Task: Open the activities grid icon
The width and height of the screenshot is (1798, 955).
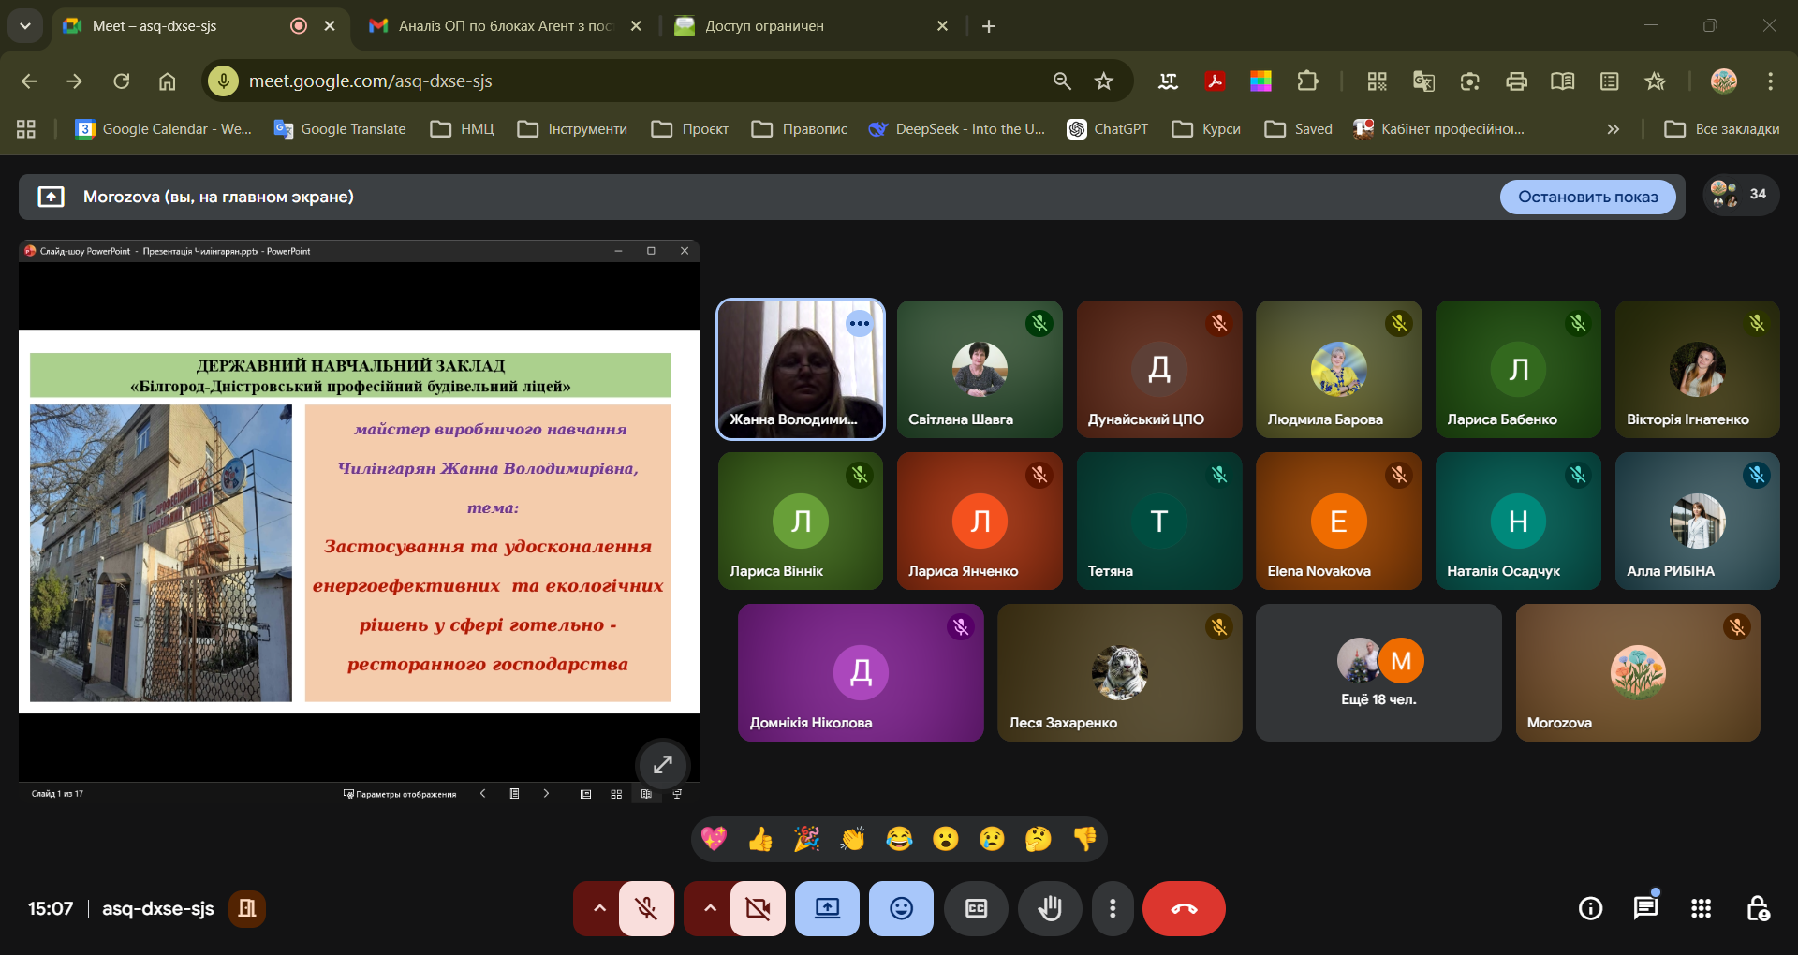Action: (1701, 908)
